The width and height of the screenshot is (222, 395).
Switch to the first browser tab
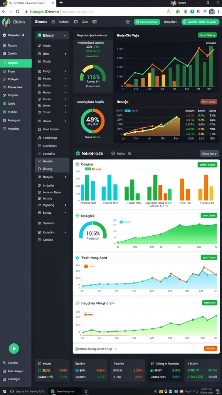click(x=28, y=3)
